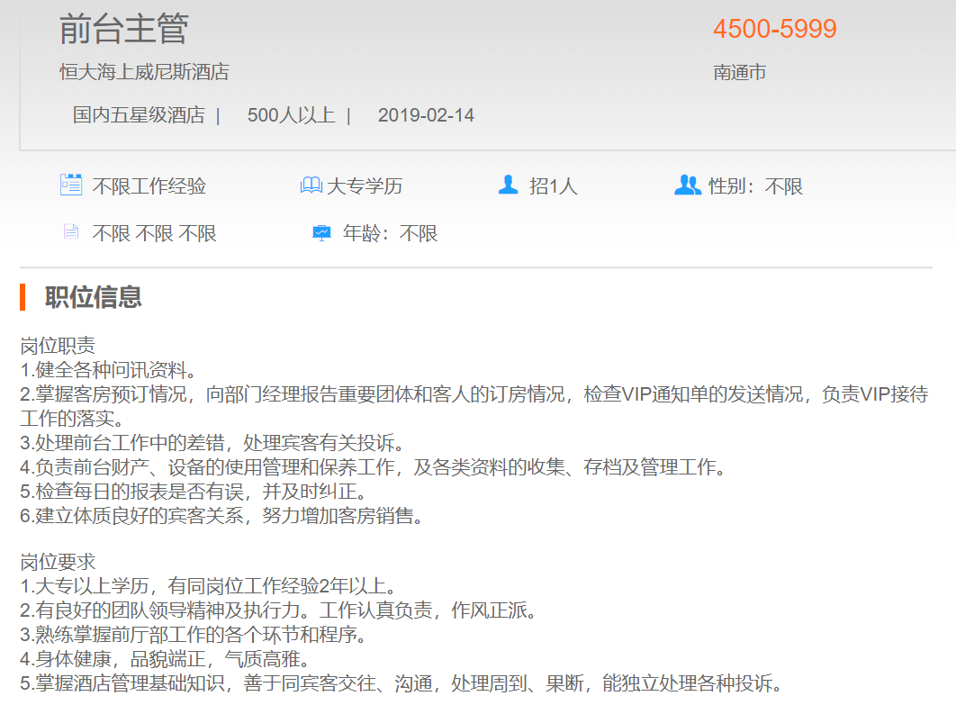The width and height of the screenshot is (956, 714).
Task: Click the posting date 2019-02-14
Action: 426,115
